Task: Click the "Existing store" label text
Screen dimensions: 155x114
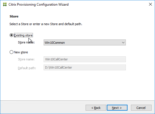Action: [23, 35]
